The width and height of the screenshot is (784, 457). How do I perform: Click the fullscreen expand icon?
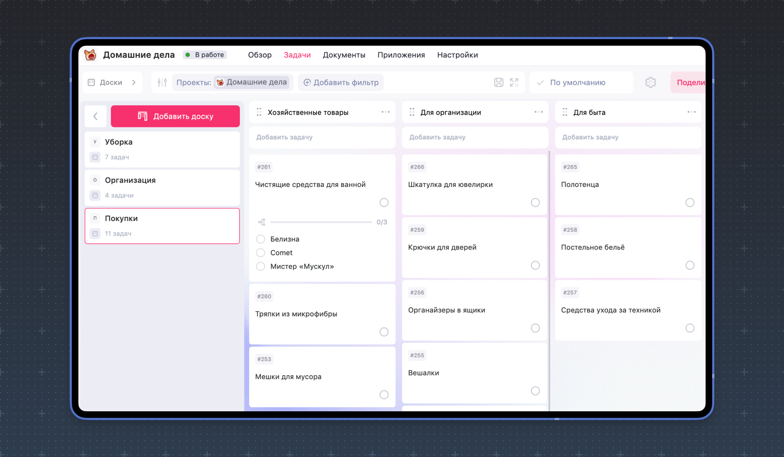pos(514,83)
